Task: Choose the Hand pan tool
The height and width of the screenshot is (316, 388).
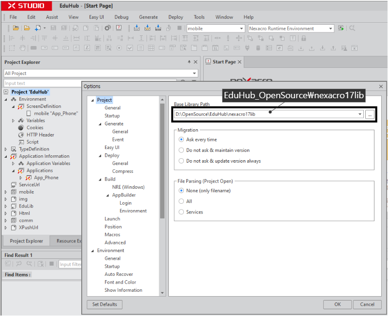Action: coord(23,48)
